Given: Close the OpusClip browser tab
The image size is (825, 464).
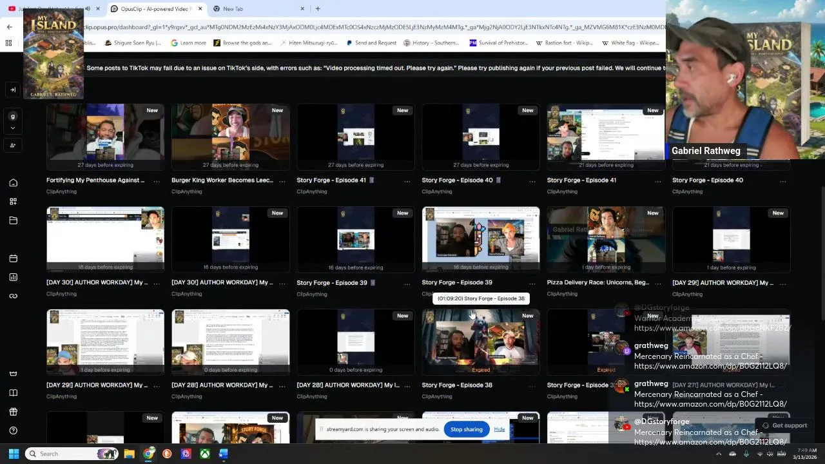Looking at the screenshot, I should [x=200, y=9].
